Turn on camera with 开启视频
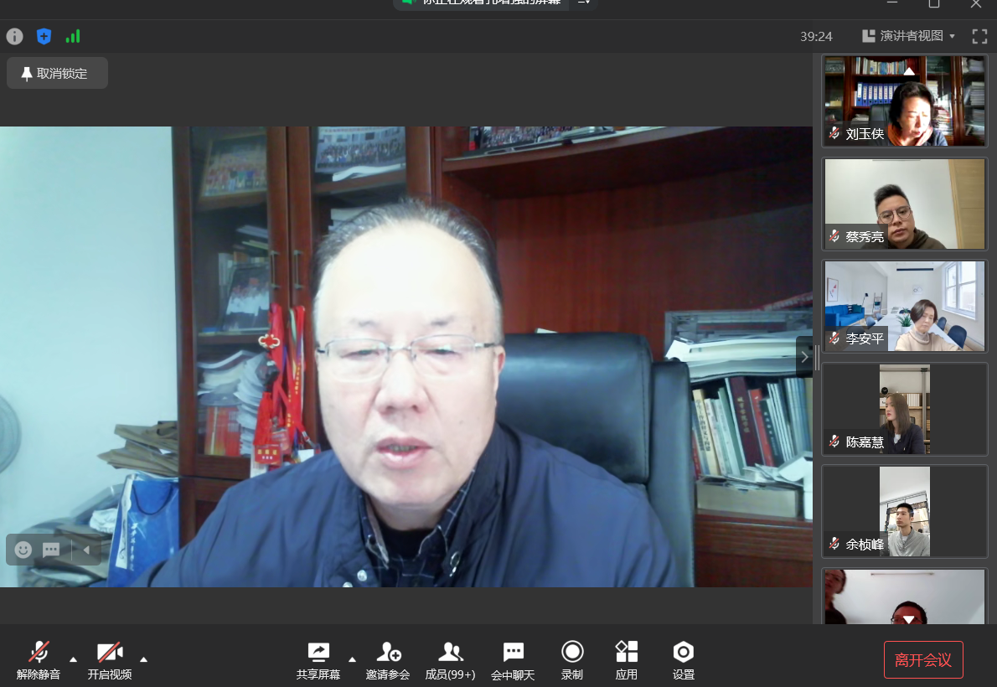The image size is (997, 687). tap(110, 660)
